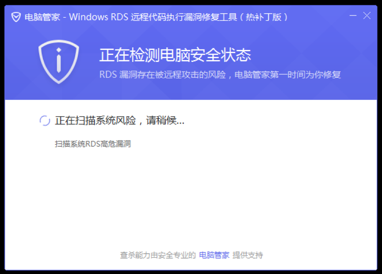
Task: Click the window title text 电脑管家 - Windows RDS
Action: pos(76,17)
